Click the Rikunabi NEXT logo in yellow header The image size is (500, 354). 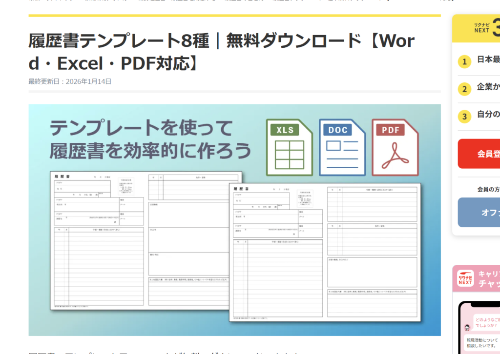481,27
